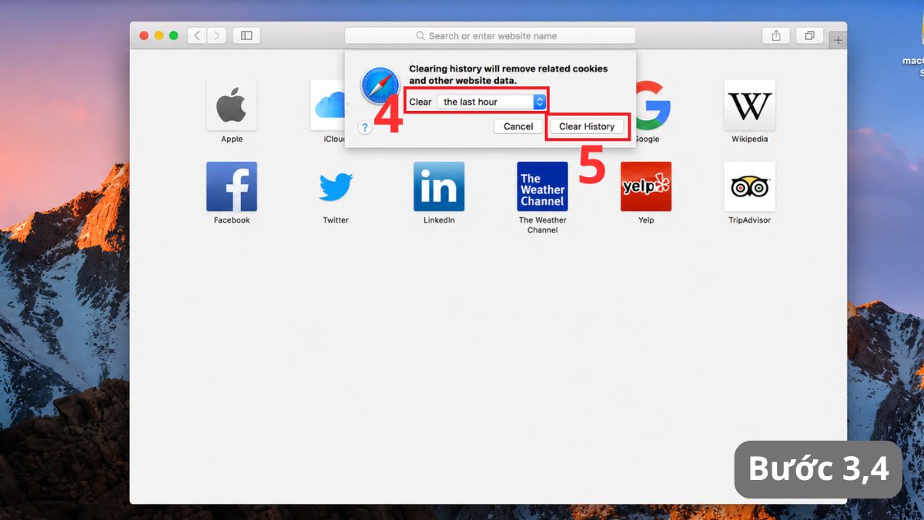
Task: Click the Share toolbar button
Action: pyautogui.click(x=776, y=35)
